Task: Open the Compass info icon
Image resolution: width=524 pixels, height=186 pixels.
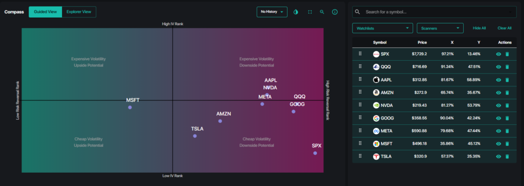Action: (x=335, y=12)
